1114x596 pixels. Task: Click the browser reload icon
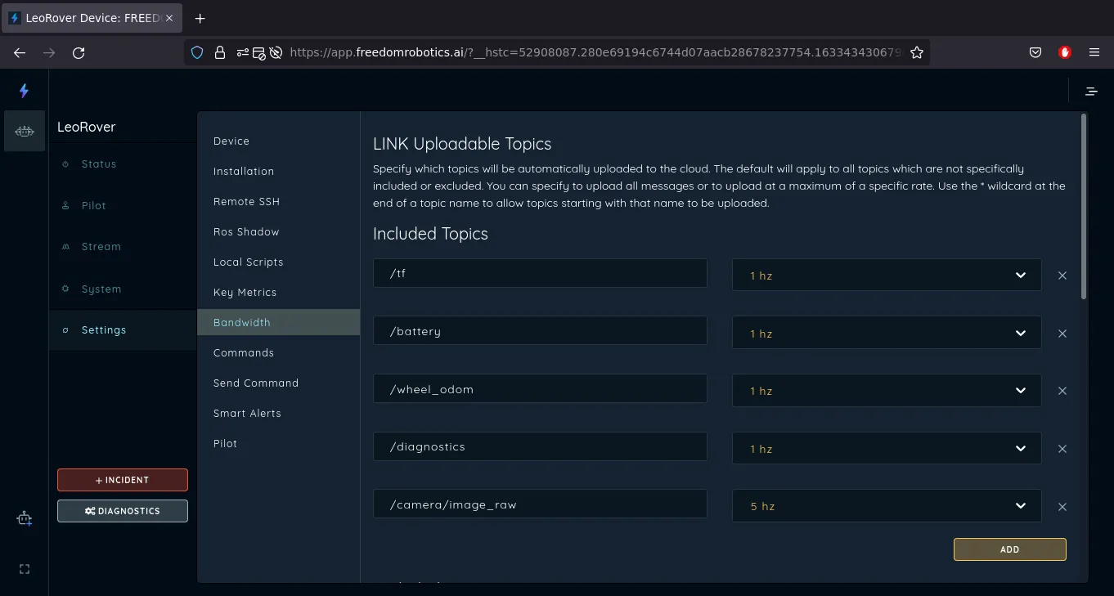coord(79,52)
